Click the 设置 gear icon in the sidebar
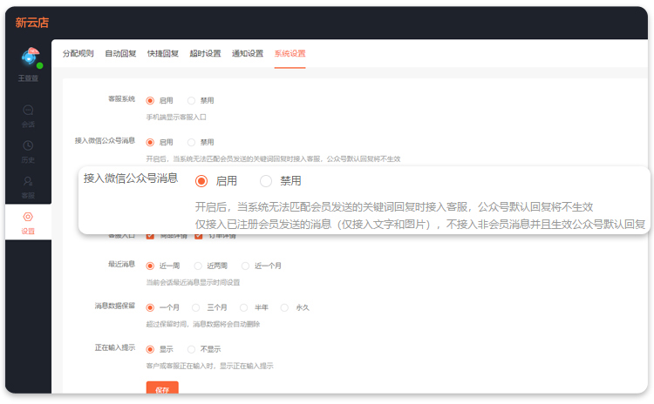 point(28,216)
